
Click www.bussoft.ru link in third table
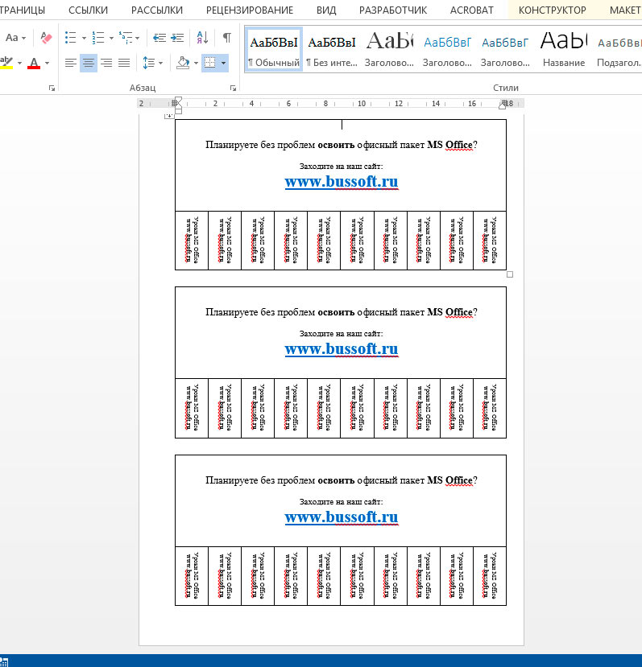[x=342, y=517]
